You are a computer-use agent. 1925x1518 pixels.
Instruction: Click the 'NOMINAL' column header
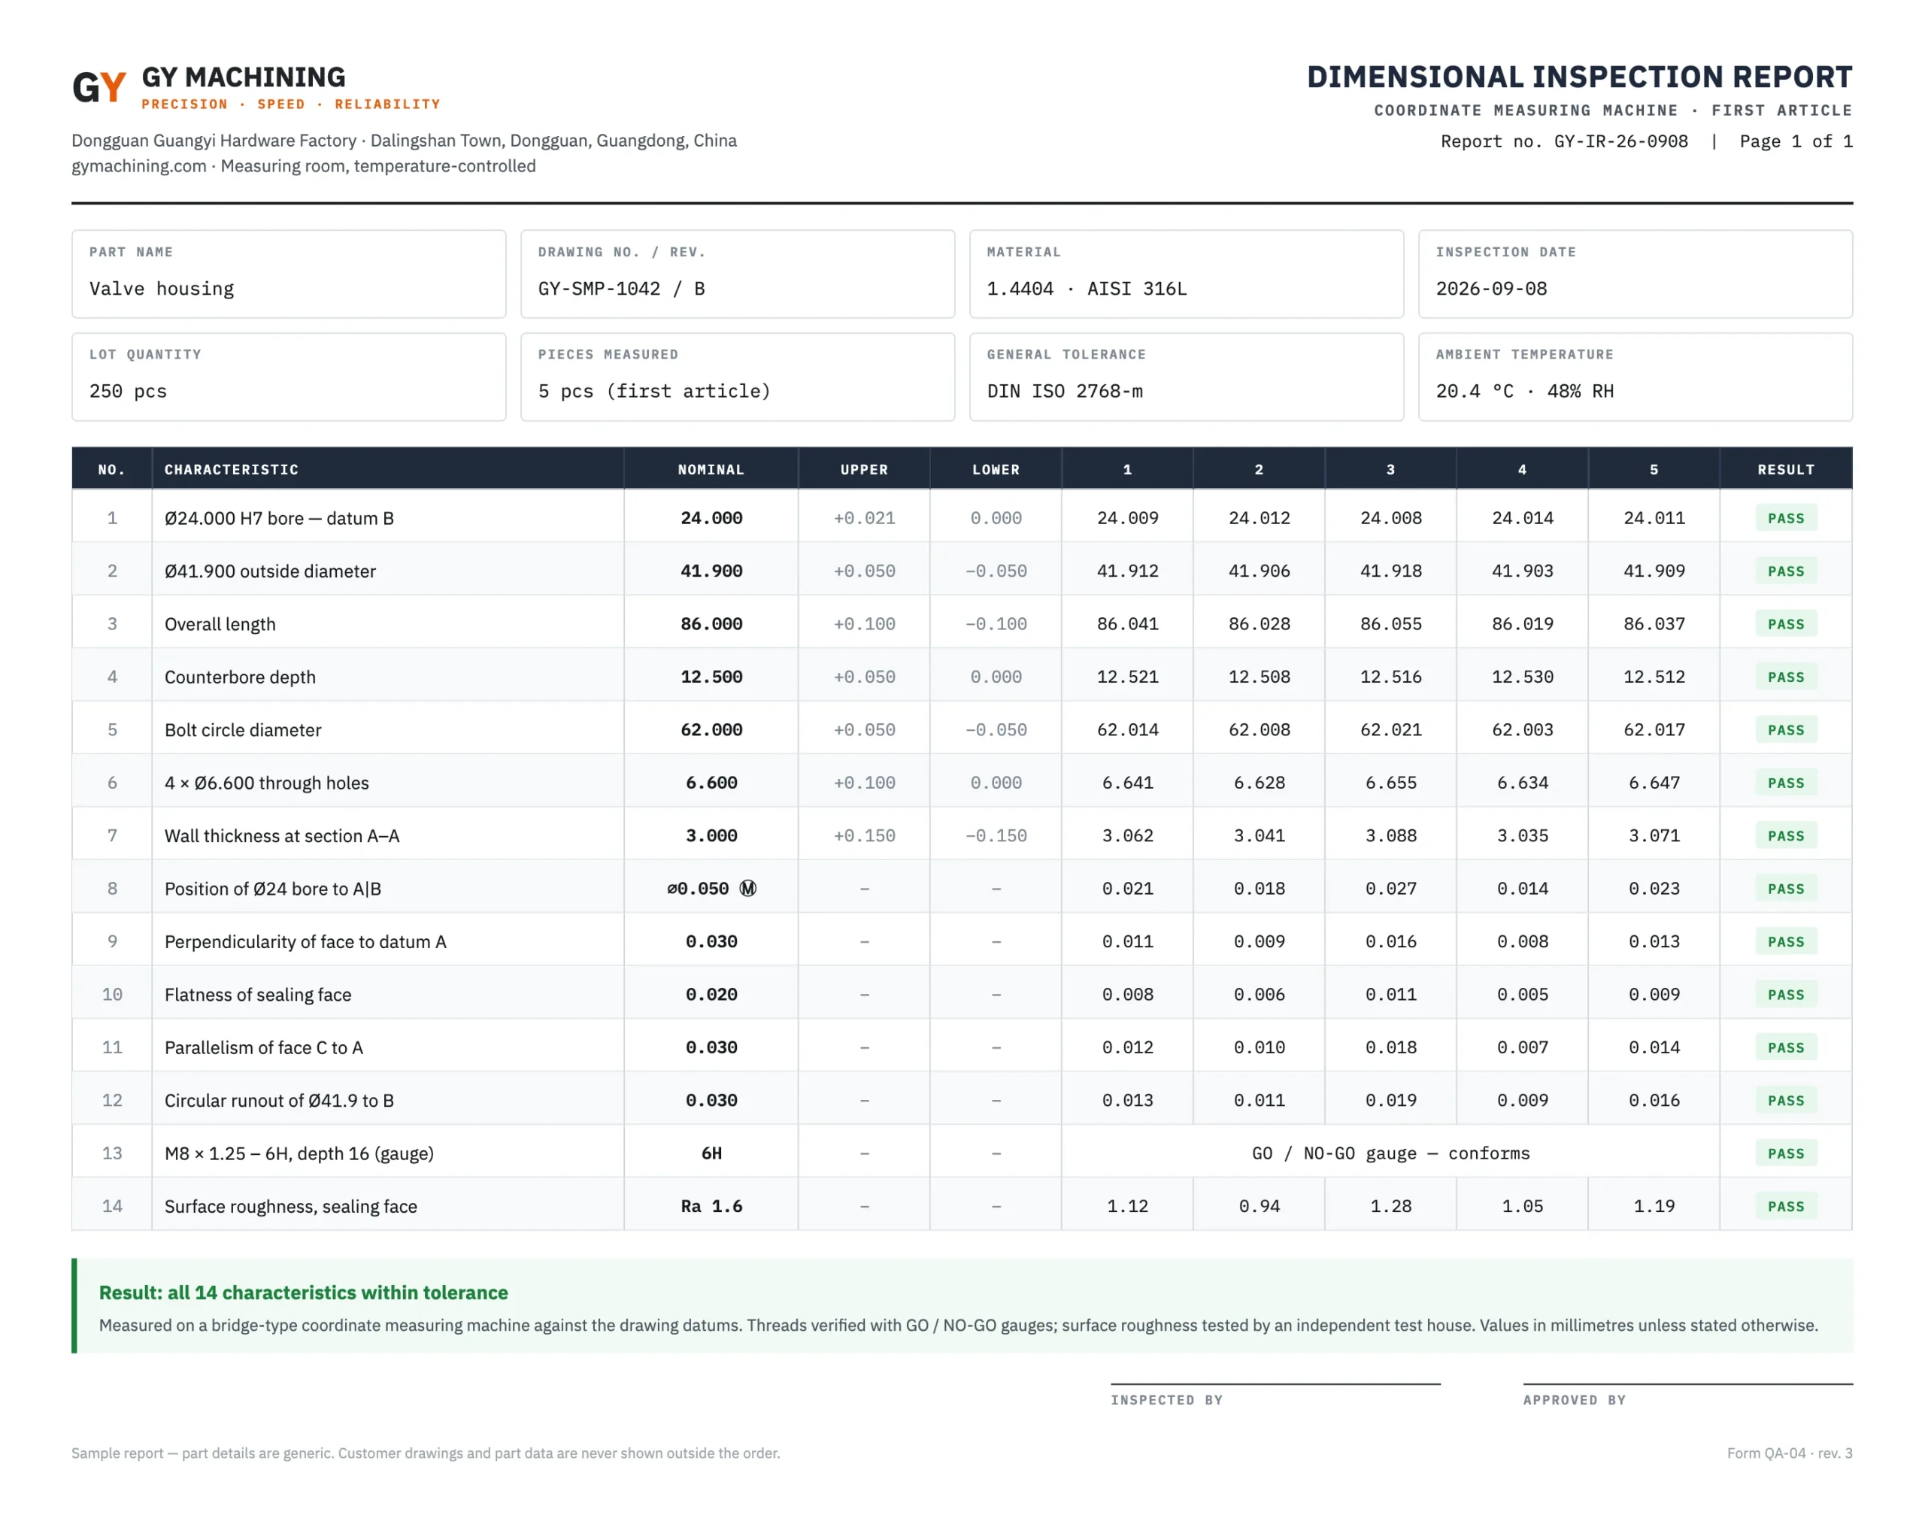[711, 469]
